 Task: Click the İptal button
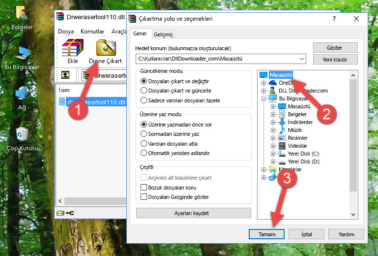[306, 234]
